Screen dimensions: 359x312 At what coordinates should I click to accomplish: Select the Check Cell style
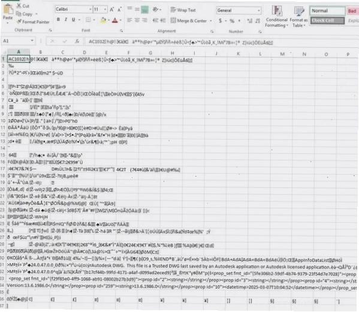(327, 20)
